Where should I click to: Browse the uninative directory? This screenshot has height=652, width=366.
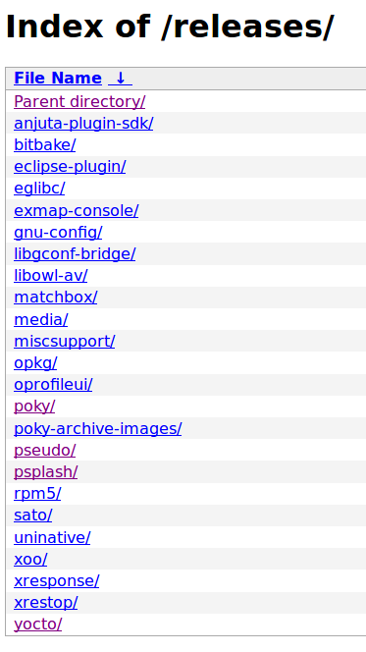[52, 537]
